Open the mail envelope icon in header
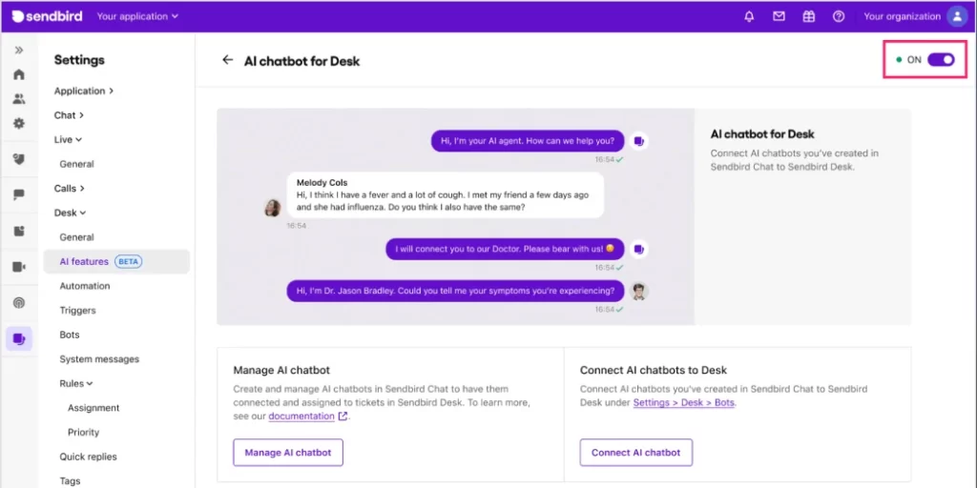977x488 pixels. (779, 17)
